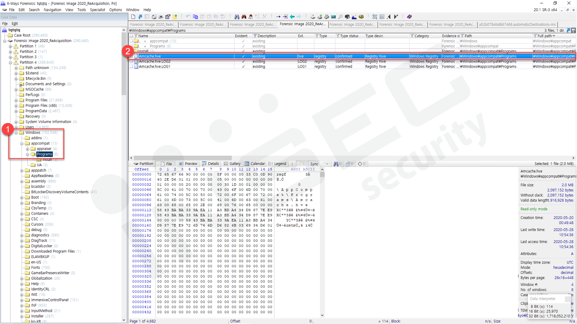Open Find Hex Values icon
Screen dimensions: 577x324
(250, 17)
